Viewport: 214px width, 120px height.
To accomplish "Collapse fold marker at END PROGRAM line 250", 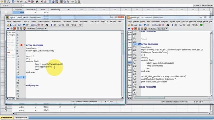I will tap(140, 87).
